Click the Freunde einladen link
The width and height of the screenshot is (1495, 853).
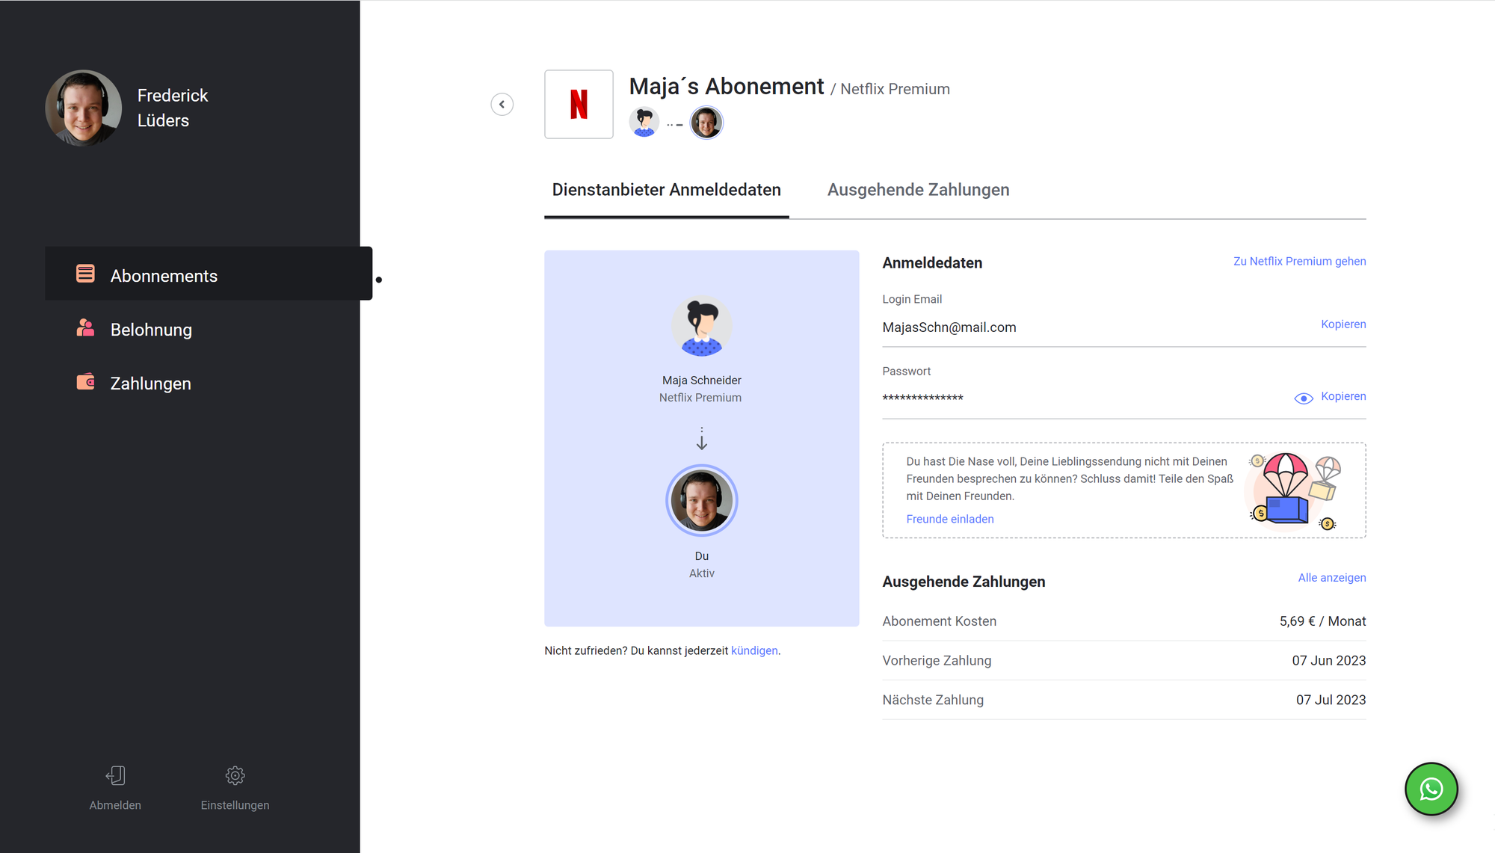[x=949, y=519]
